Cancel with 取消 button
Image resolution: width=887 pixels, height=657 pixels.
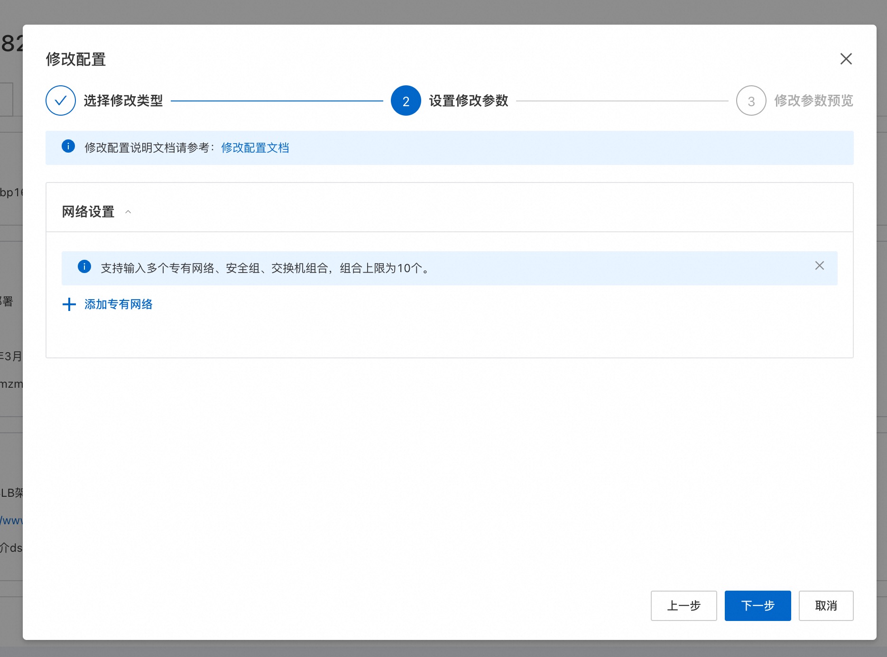826,605
